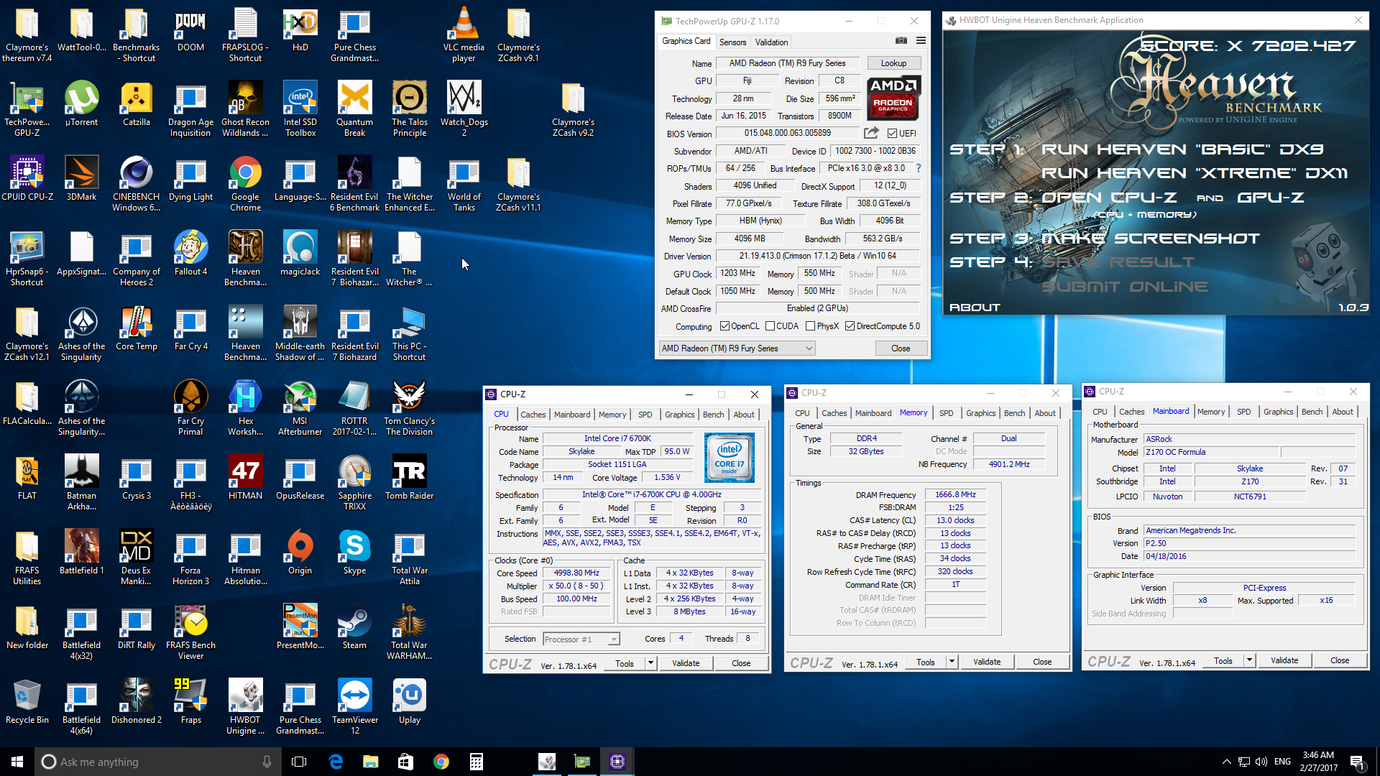Take GPU-Z screenshot with camera icon
The width and height of the screenshot is (1380, 776).
901,41
